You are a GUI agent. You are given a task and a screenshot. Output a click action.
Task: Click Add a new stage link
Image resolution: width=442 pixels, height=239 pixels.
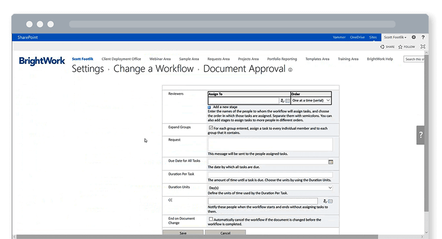(226, 107)
